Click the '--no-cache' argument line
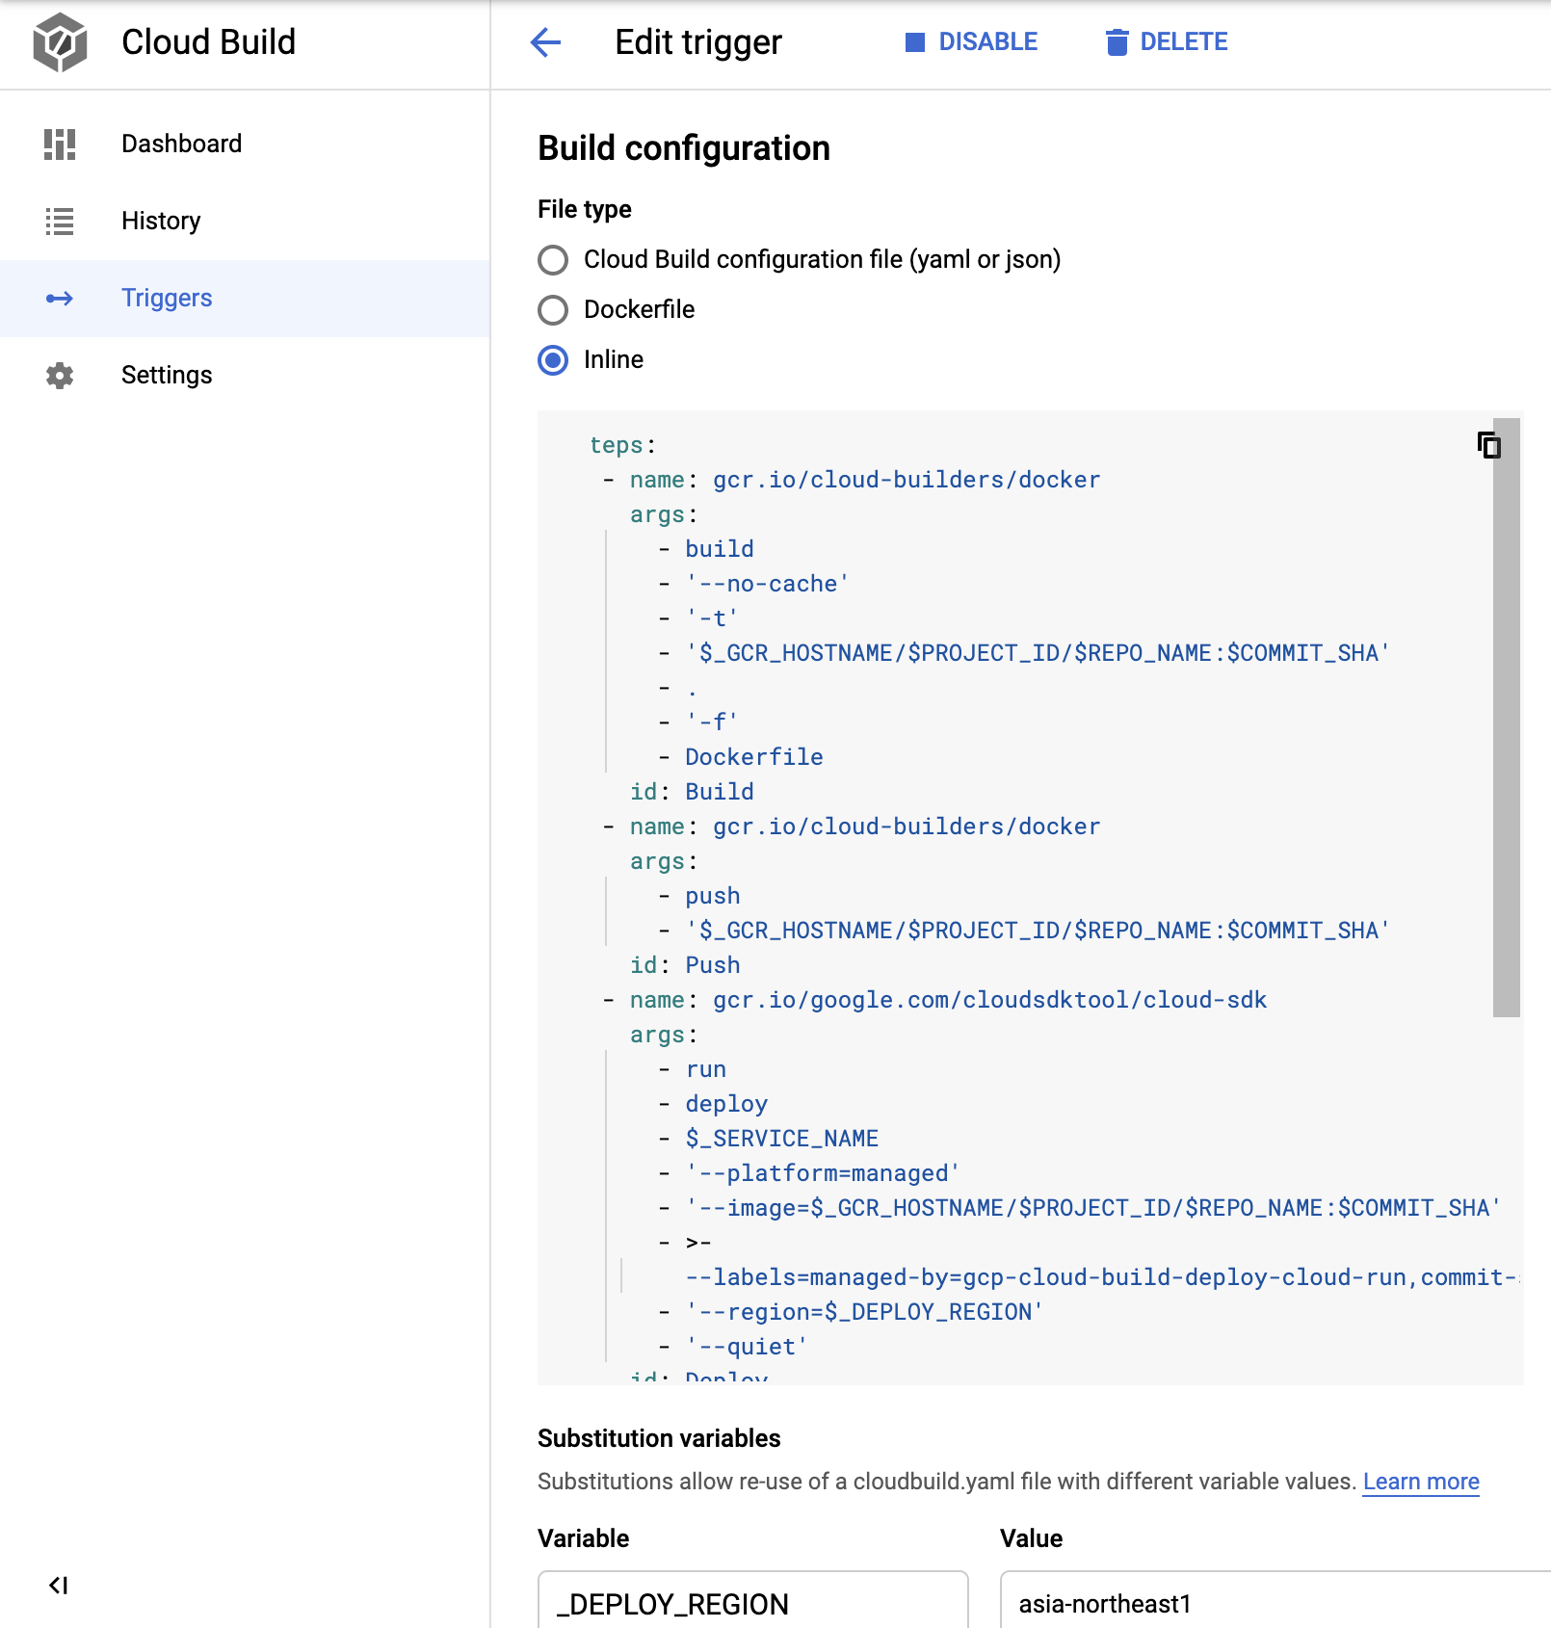Screen dimensions: 1551x1628 [x=767, y=584]
